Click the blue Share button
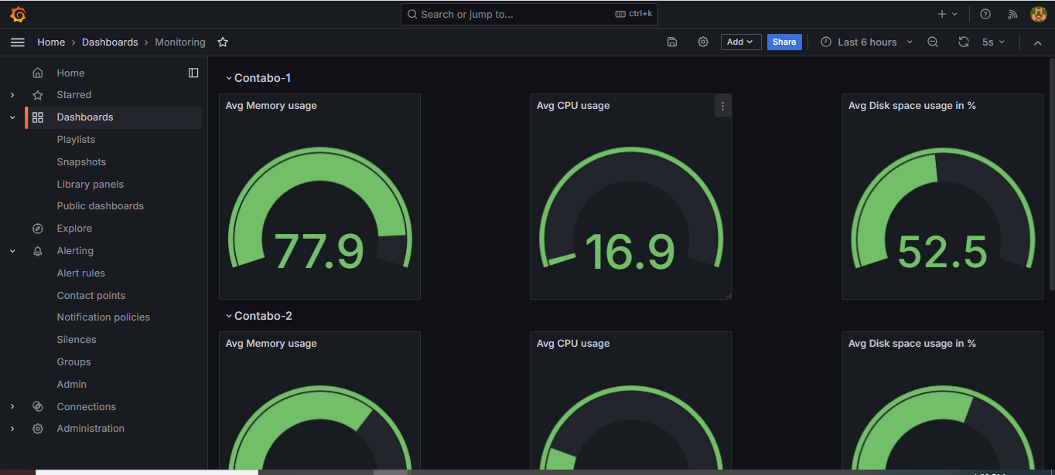The height and width of the screenshot is (475, 1055). pos(784,42)
